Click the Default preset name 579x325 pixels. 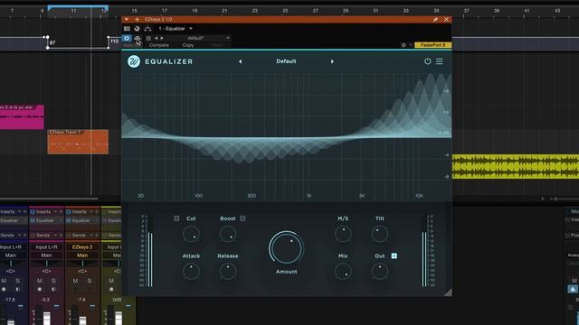pos(286,61)
